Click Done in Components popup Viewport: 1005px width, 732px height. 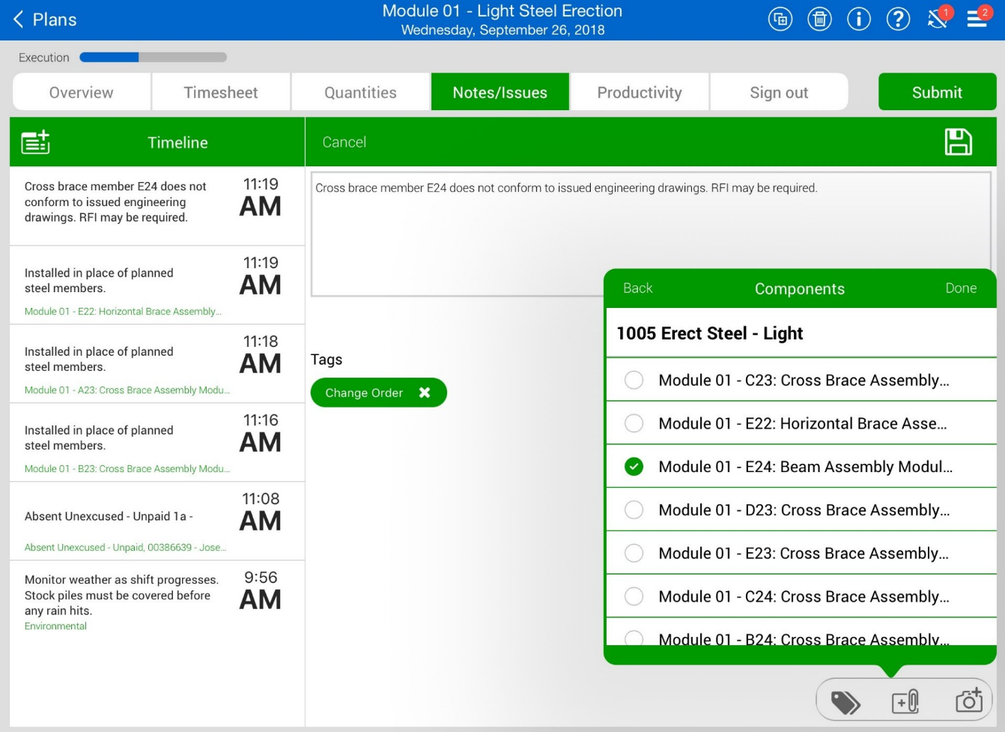click(x=960, y=288)
